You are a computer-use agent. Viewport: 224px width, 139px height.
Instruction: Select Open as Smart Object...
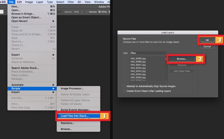coord(32,17)
